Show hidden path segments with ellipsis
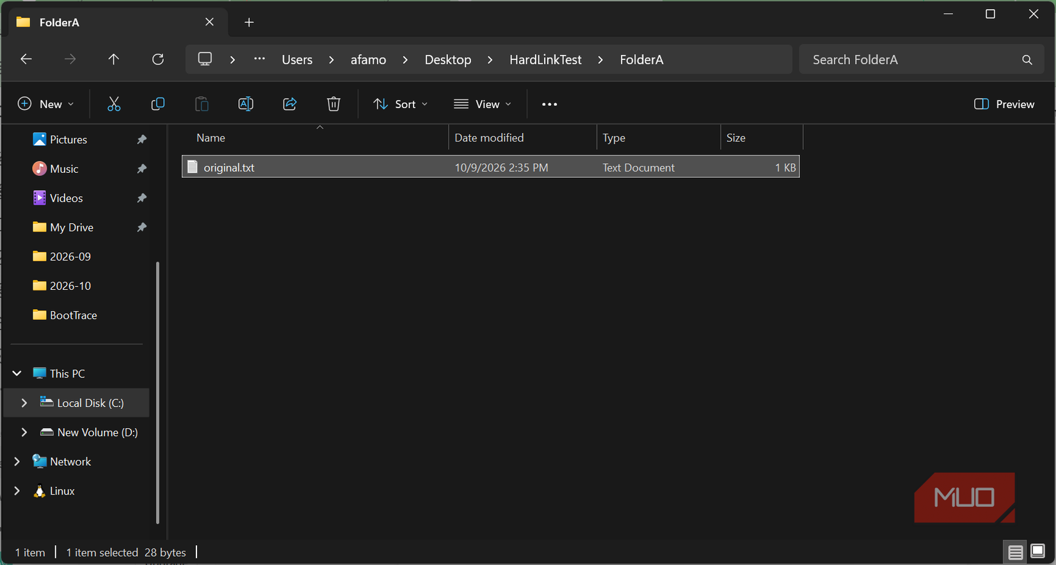1056x565 pixels. pos(259,59)
